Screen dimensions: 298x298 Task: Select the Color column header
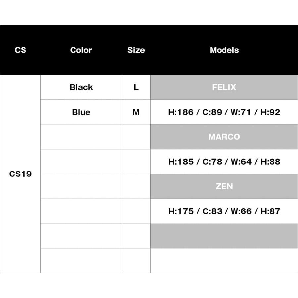pyautogui.click(x=81, y=50)
